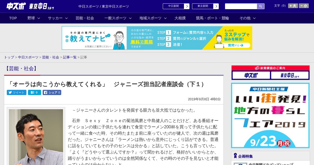Viewport: 314px width, 165px height.
Task: Click the arrow next to 東京新聞
Action: pos(216,6)
